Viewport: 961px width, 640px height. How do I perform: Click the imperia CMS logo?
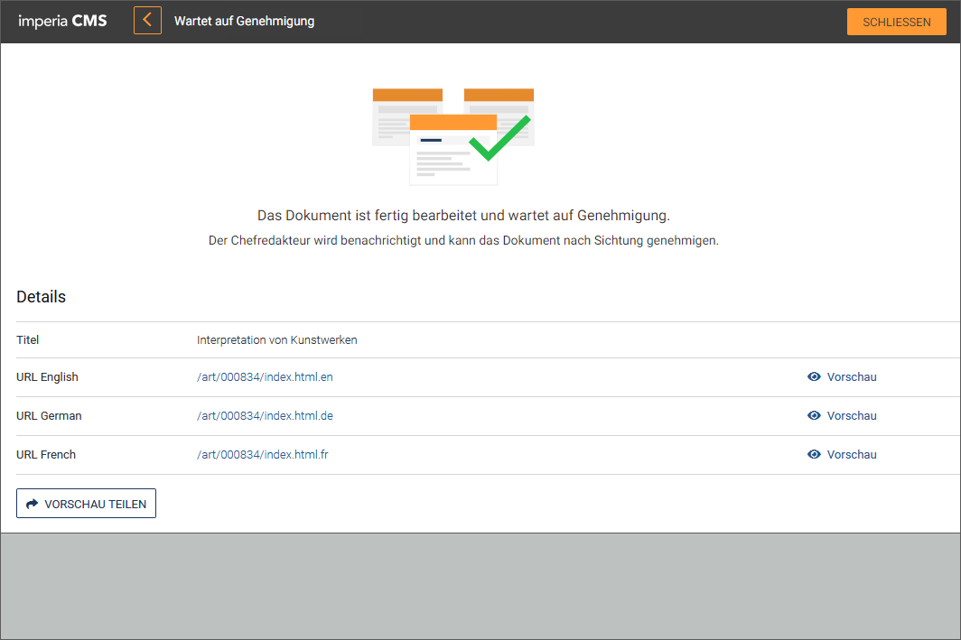62,21
